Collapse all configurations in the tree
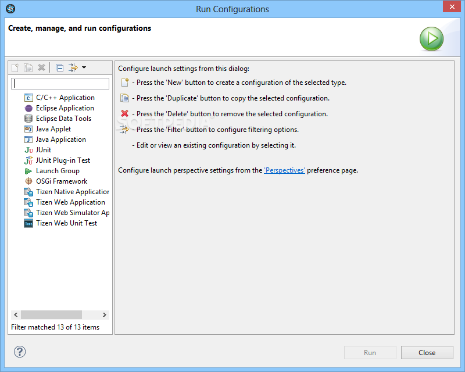The height and width of the screenshot is (372, 465). point(60,68)
